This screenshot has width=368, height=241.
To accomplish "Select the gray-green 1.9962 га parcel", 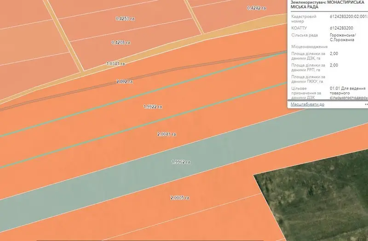I will (x=181, y=162).
